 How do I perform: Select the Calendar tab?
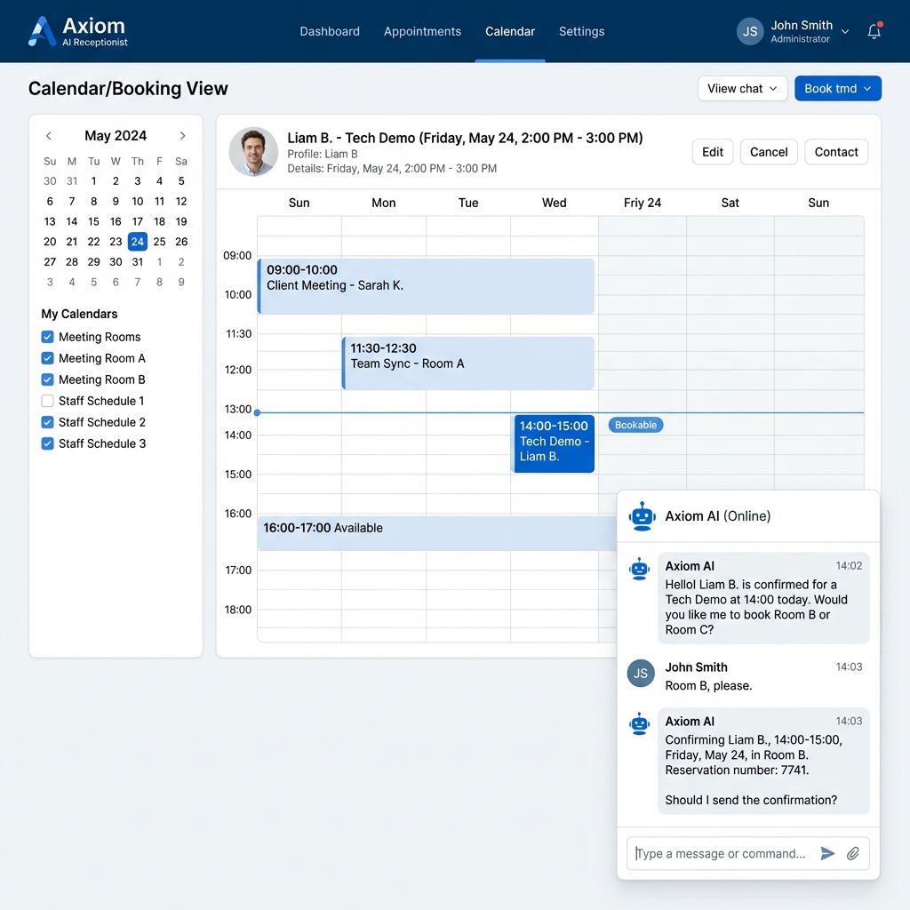[510, 31]
